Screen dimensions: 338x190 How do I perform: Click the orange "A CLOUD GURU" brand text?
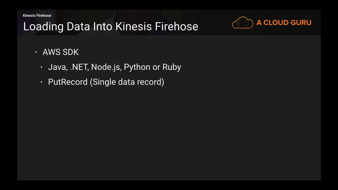[284, 23]
